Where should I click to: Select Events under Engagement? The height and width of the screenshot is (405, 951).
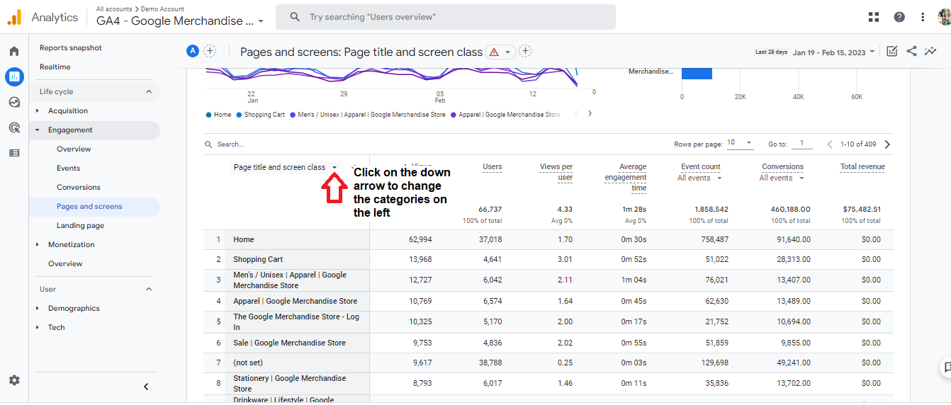(x=68, y=168)
